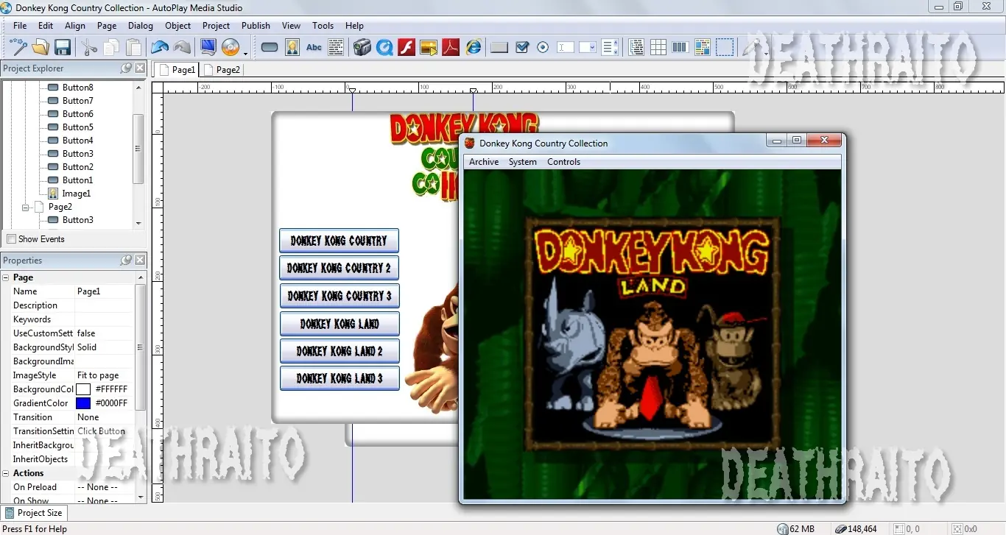Viewport: 1006px width, 535px height.
Task: Insert a Paragraph object
Action: click(336, 48)
